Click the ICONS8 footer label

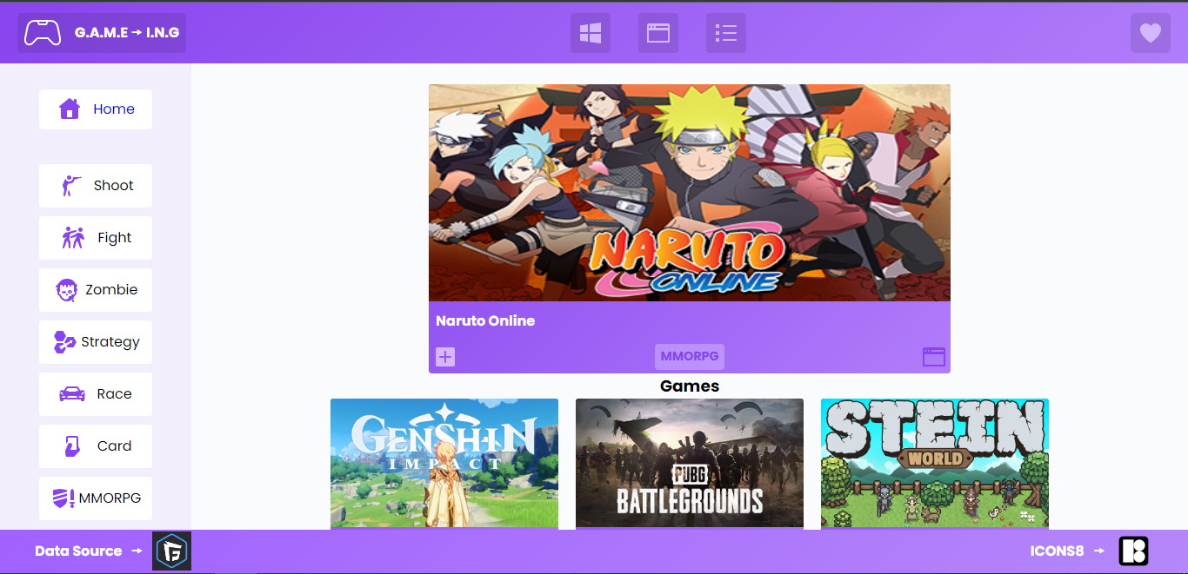coord(1057,551)
